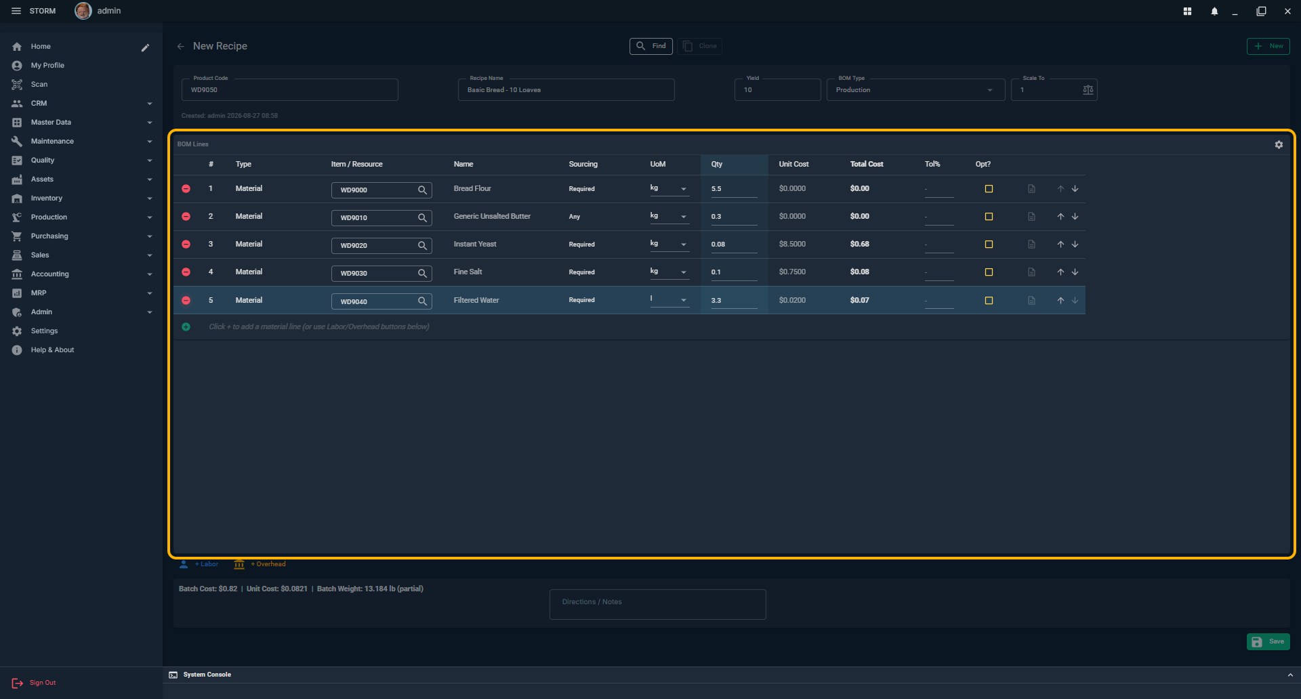
Task: Click the Find button
Action: click(x=651, y=46)
